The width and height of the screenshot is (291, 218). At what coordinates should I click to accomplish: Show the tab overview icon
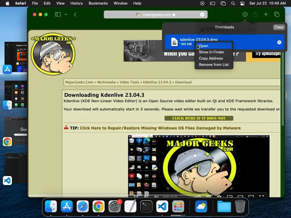(277, 14)
